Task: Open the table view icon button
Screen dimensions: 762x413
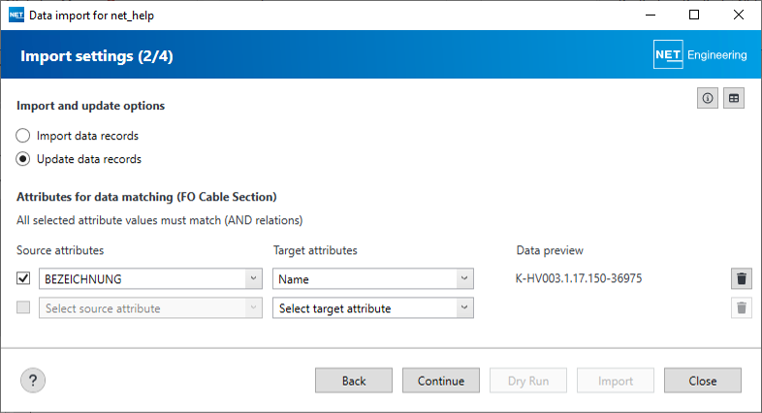Action: (x=734, y=98)
